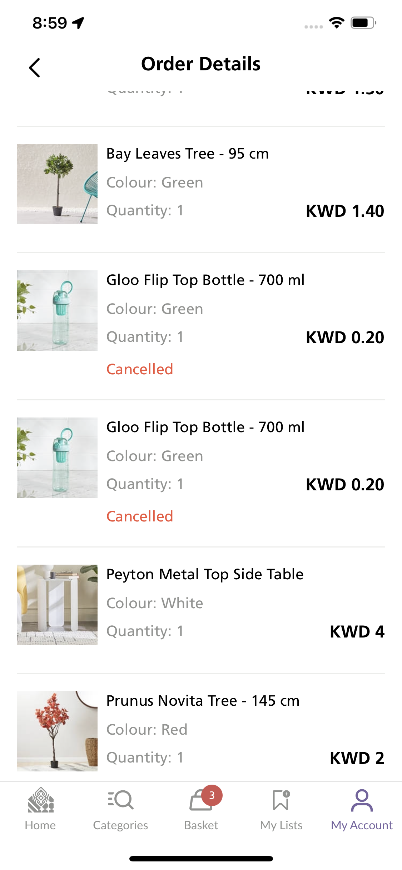The image size is (402, 870).
Task: Open second Gloo Flip Top Bottle thumbnail
Action: [57, 457]
